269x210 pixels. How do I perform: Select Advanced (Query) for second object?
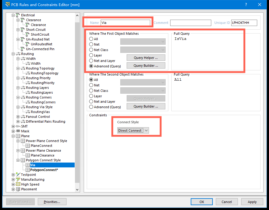point(91,107)
